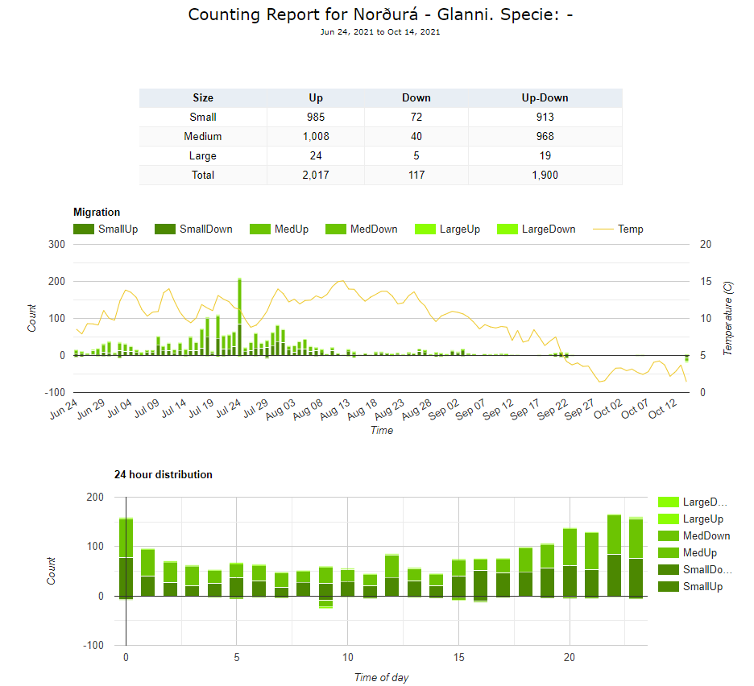Click the 968 Up-Down value
Screen dimensions: 754x686
[x=545, y=137]
